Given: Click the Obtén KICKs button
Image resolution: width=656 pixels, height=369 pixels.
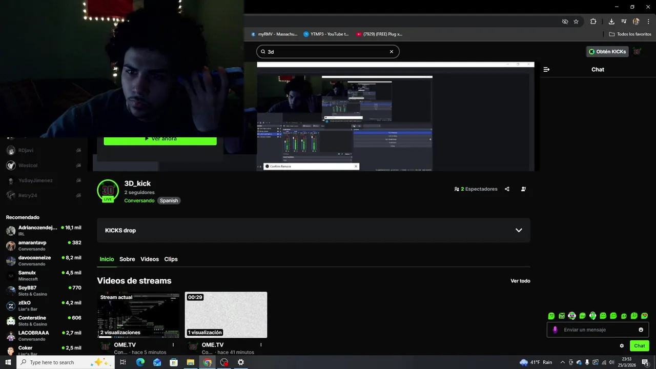Looking at the screenshot, I should (607, 51).
